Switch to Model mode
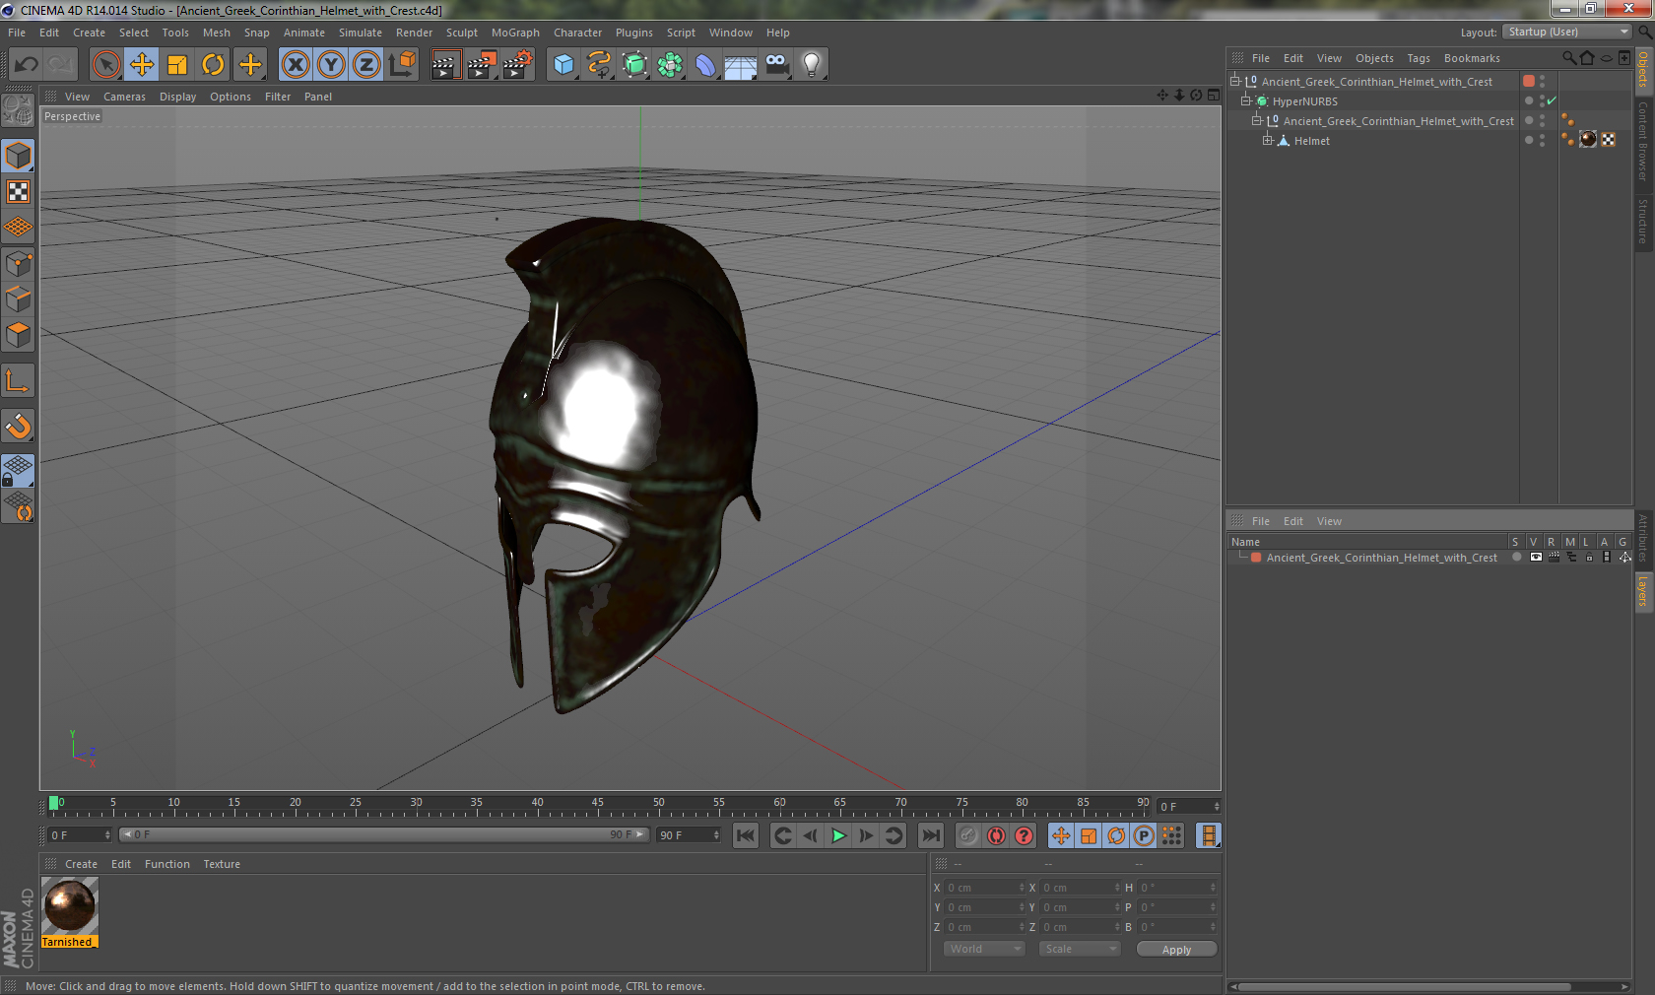 pyautogui.click(x=18, y=156)
